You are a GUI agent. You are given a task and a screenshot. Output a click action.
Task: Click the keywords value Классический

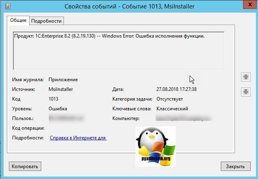(x=172, y=109)
